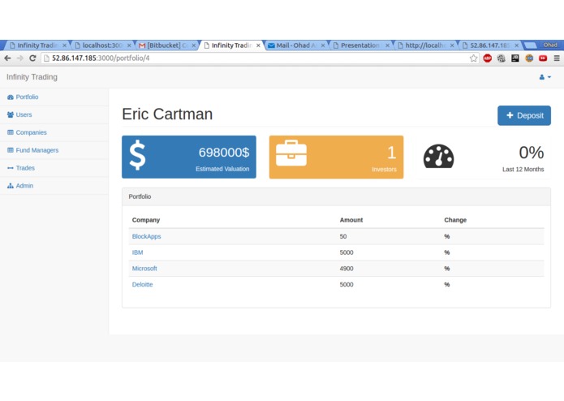564x401 pixels.
Task: Open the Chrome hamburger menu
Action: 557,58
